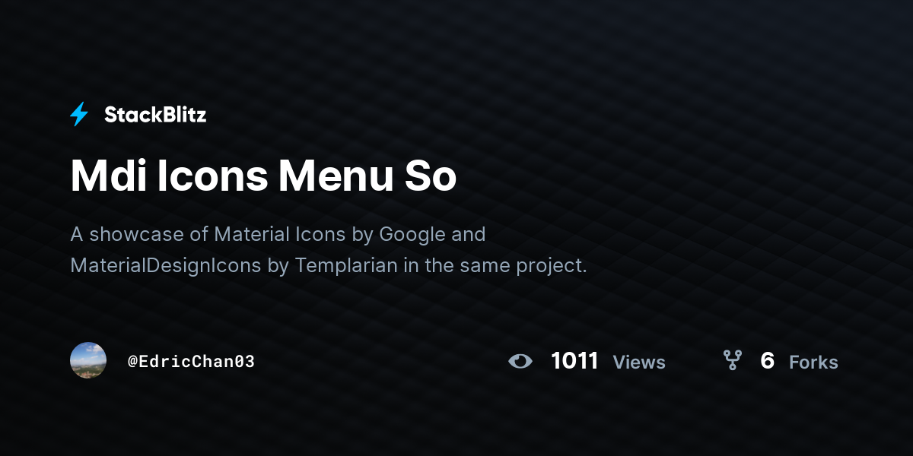The image size is (913, 456).
Task: Click the blue StackBlitz lightning bolt icon
Action: [79, 115]
